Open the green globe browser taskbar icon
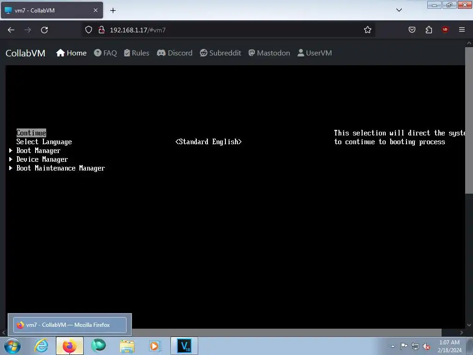Viewport: 473px width, 355px height. pos(98,346)
